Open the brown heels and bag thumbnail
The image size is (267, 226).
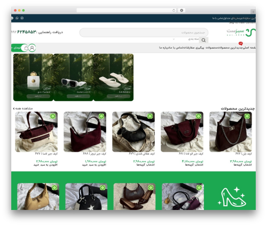point(135,197)
